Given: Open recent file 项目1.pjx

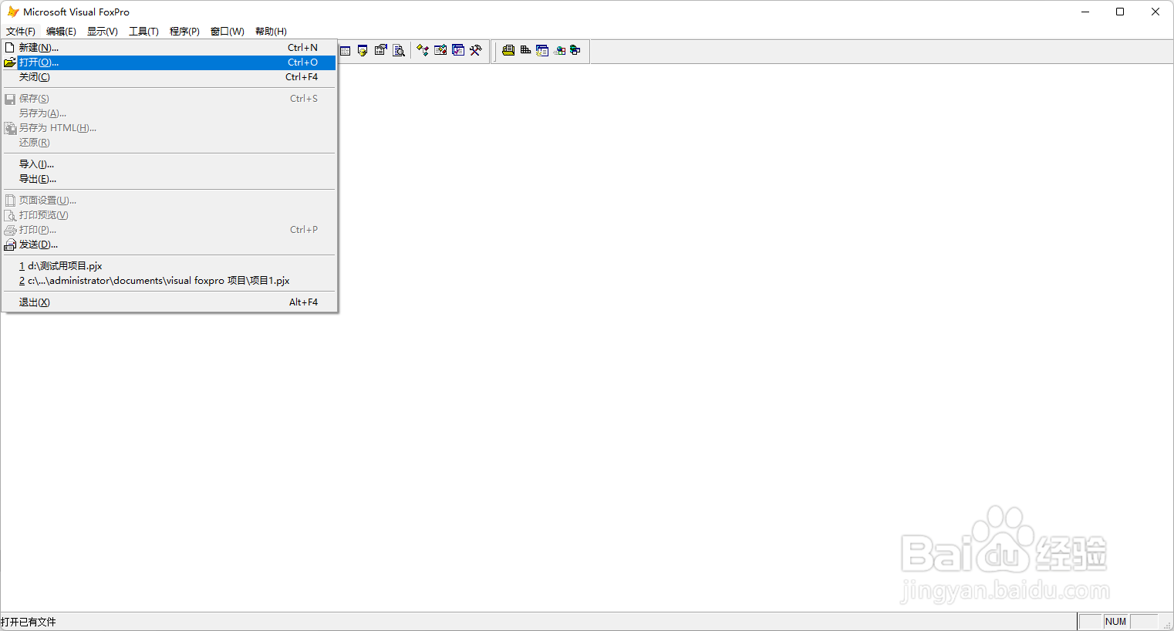Looking at the screenshot, I should (169, 281).
